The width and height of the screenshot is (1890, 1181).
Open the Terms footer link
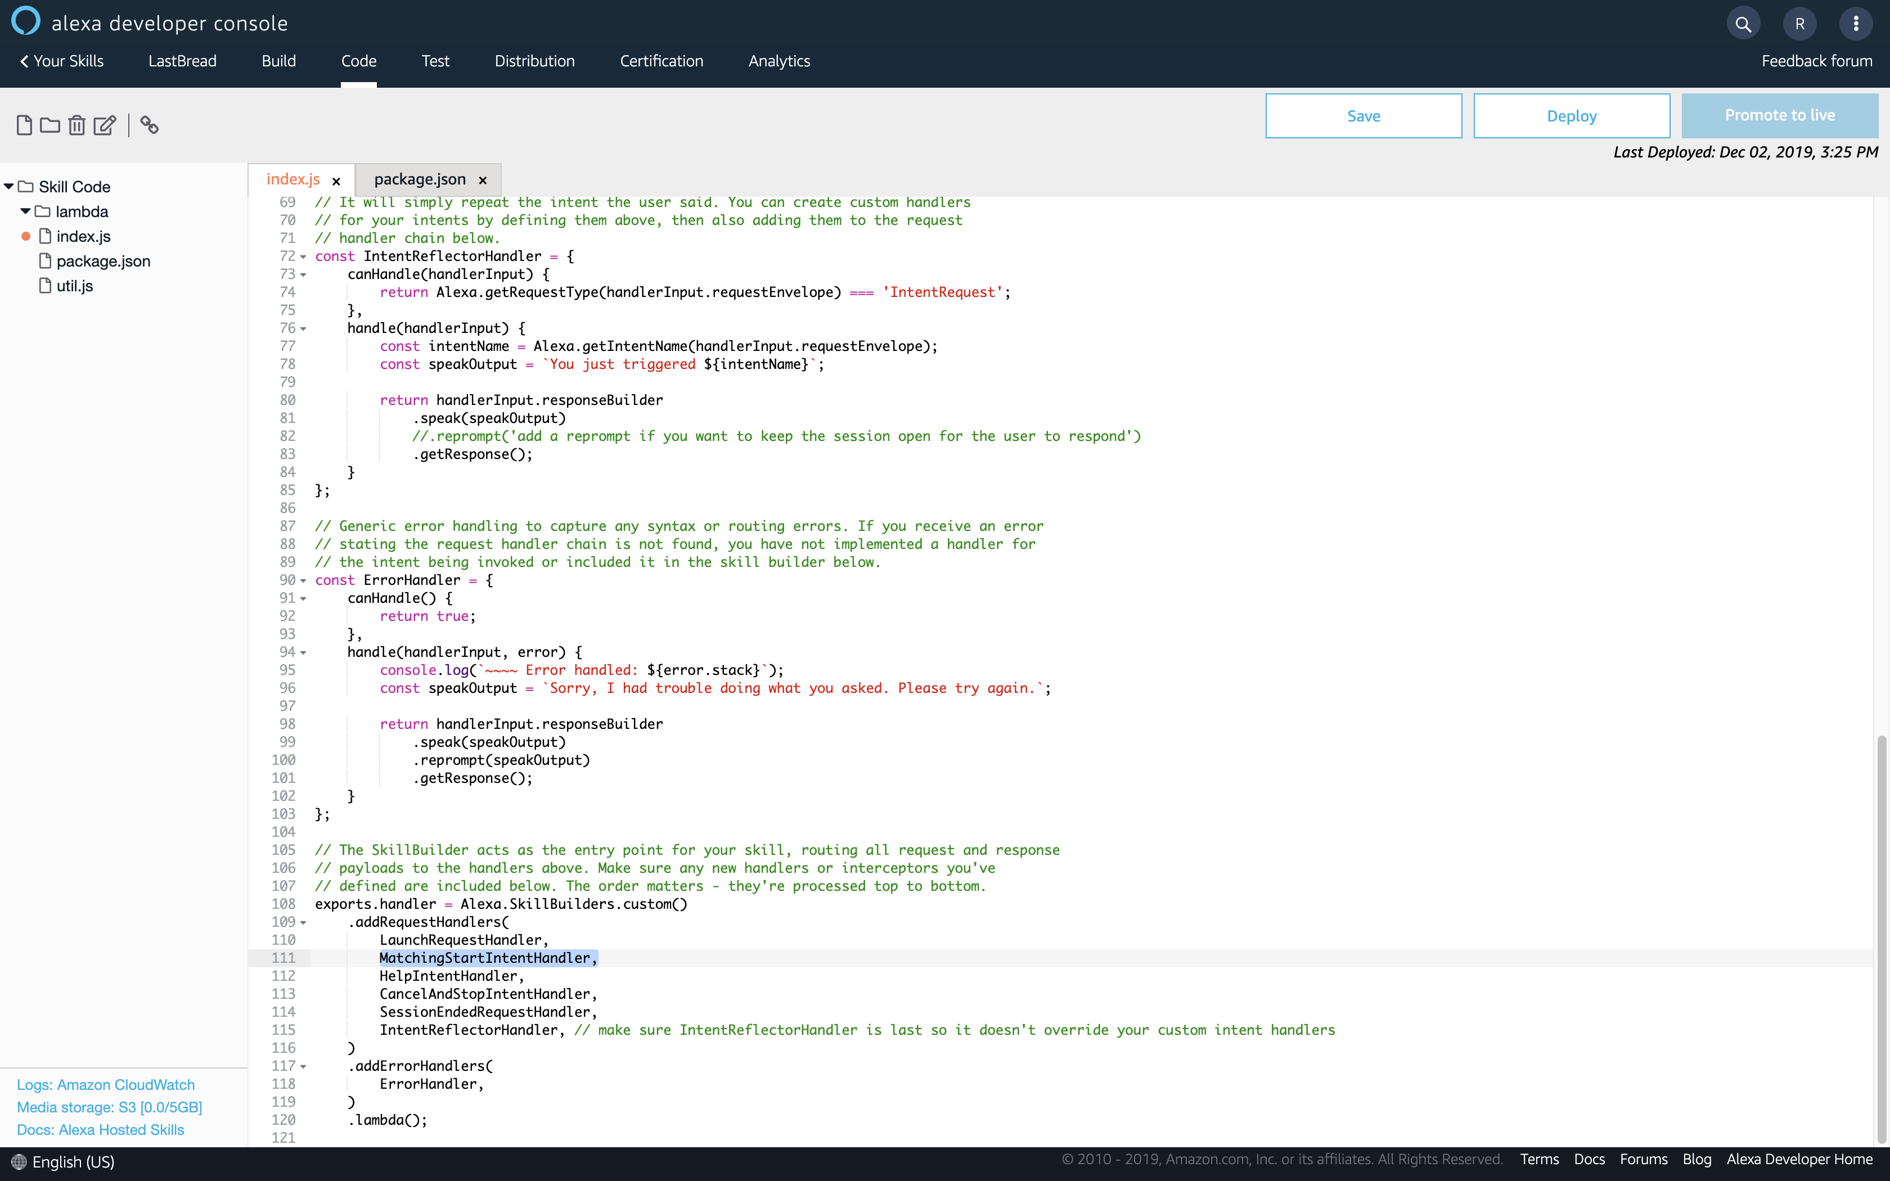click(x=1538, y=1160)
